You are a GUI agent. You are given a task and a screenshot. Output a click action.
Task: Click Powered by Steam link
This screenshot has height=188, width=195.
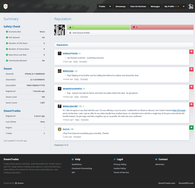(x=19, y=183)
